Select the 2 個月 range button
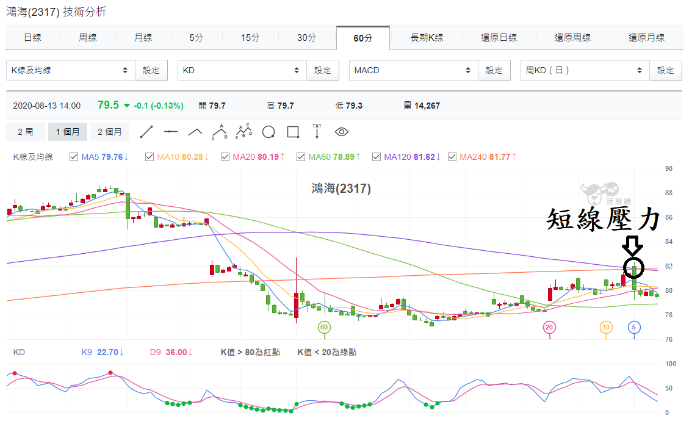This screenshot has width=692, height=421. tap(110, 132)
